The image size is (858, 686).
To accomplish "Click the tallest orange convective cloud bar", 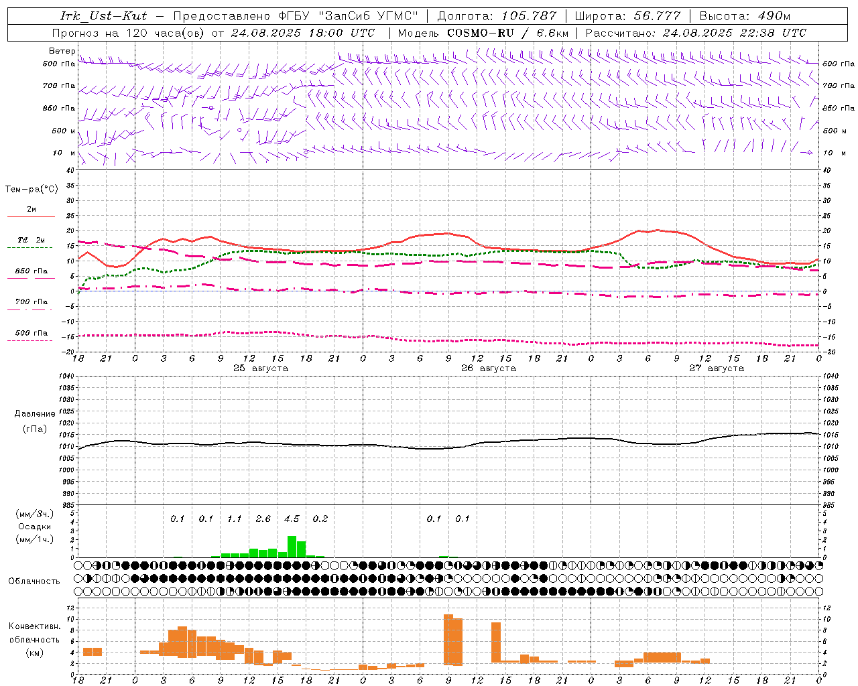I will tap(448, 640).
